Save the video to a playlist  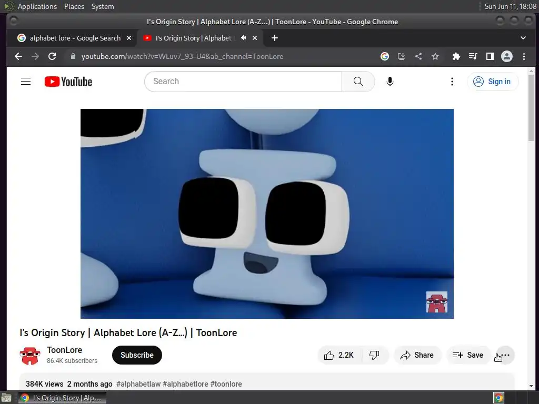(x=468, y=355)
